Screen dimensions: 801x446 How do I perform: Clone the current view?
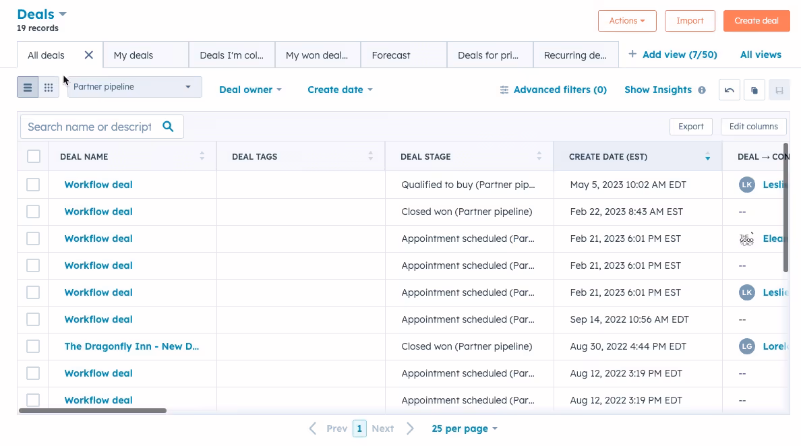(x=754, y=89)
